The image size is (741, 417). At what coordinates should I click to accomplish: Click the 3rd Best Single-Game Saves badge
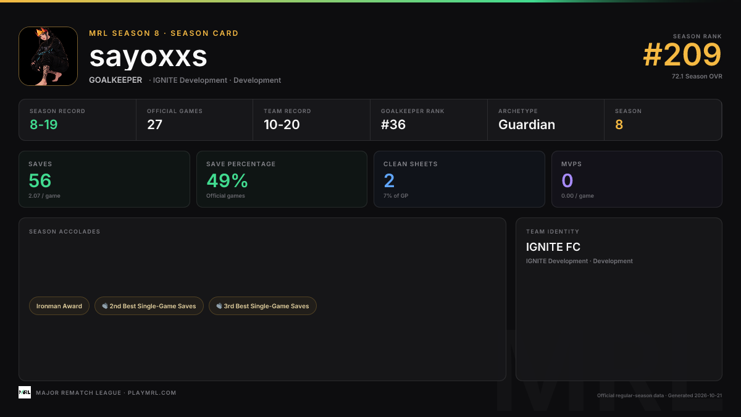coord(262,306)
